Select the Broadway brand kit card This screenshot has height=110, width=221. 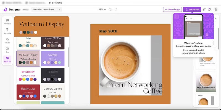28,75
